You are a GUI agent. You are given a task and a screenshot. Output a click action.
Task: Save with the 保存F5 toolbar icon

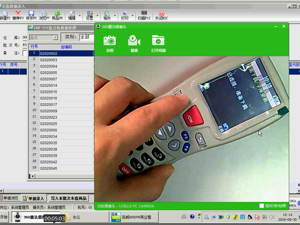tap(31, 15)
